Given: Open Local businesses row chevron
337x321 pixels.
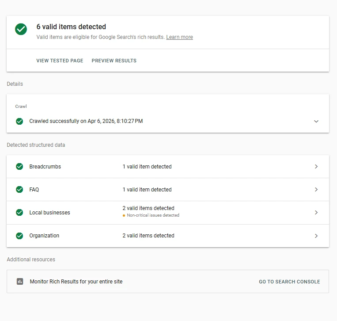Looking at the screenshot, I should (x=316, y=213).
